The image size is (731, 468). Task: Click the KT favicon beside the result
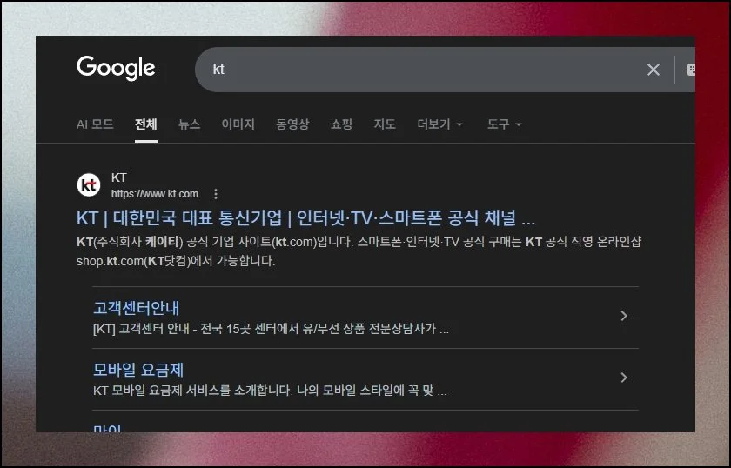click(89, 185)
